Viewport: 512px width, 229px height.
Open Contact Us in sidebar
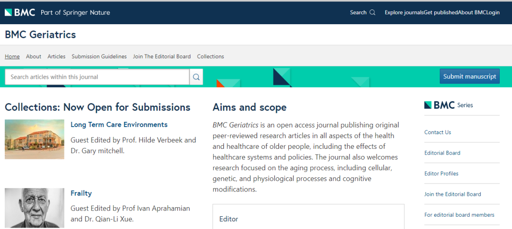pos(438,132)
